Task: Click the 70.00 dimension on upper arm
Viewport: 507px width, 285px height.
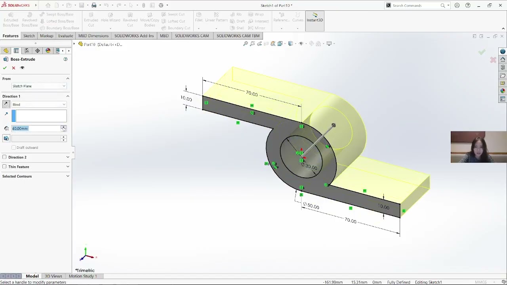Action: click(x=252, y=94)
